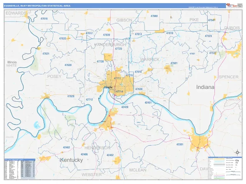Select ZIP code label 47637

(192, 54)
